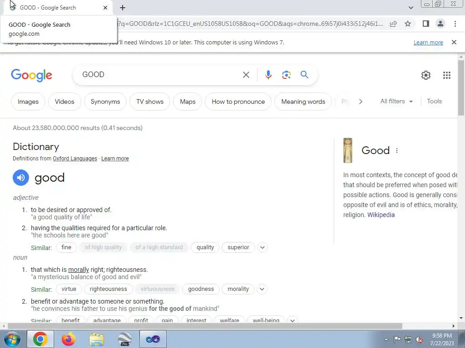
Task: Dismiss the Windows 7 update notice
Action: 454,42
